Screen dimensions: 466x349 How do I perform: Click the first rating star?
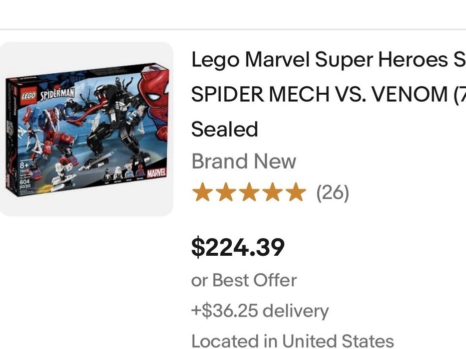coord(201,192)
